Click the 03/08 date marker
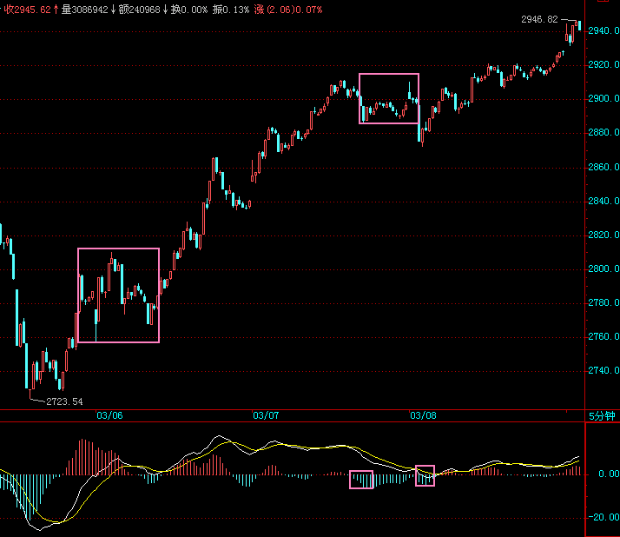Screen dimensions: 620x537 click(x=422, y=416)
